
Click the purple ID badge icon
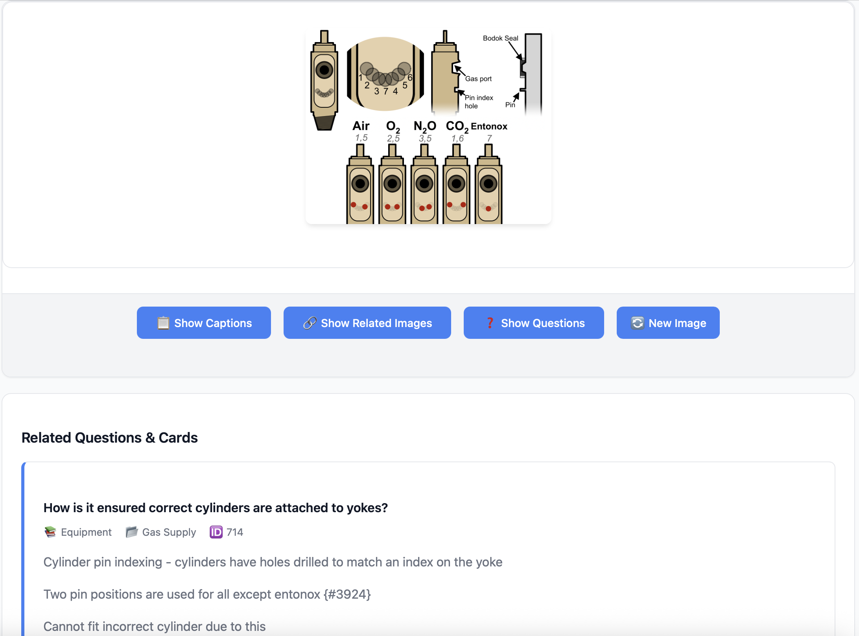216,532
